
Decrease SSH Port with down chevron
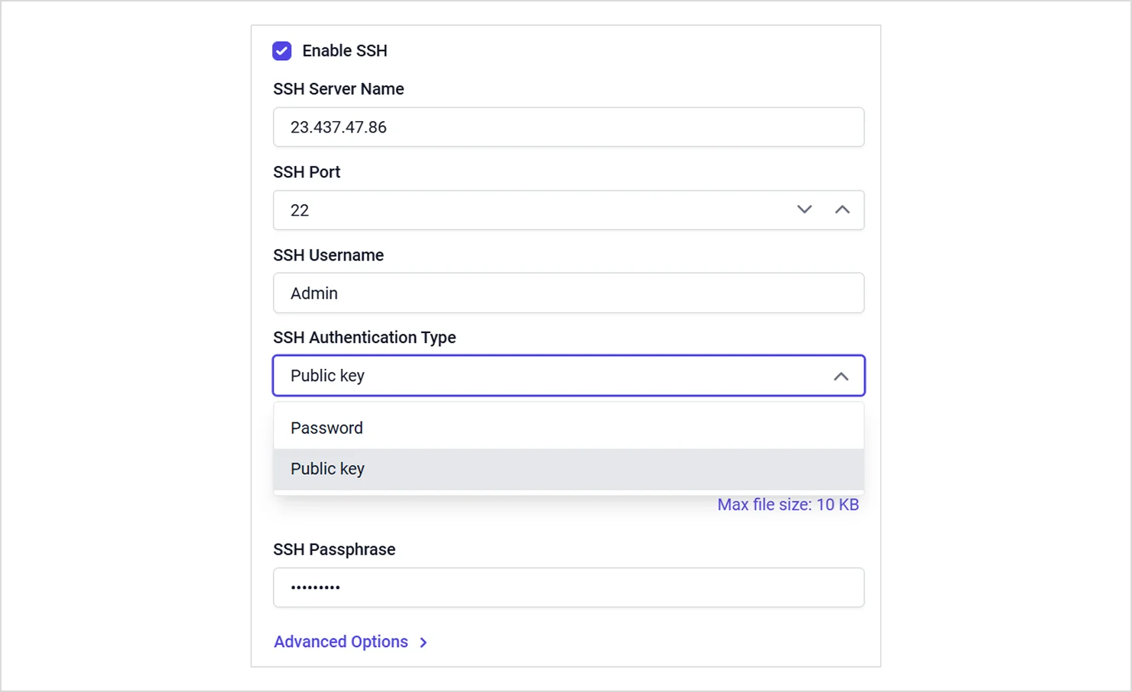pyautogui.click(x=804, y=210)
